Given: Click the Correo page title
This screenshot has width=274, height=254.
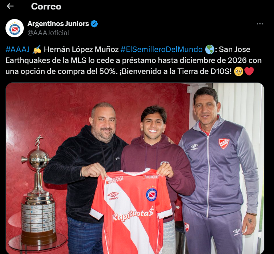Looking at the screenshot, I should coord(46,7).
